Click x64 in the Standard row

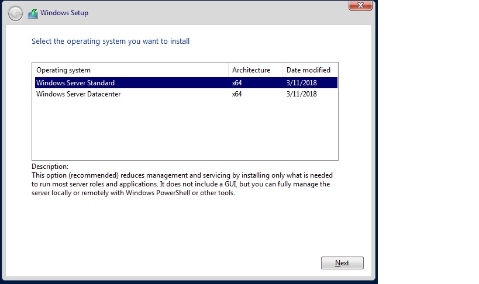point(237,83)
